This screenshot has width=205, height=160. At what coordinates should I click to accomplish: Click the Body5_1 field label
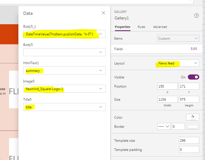[30, 27]
